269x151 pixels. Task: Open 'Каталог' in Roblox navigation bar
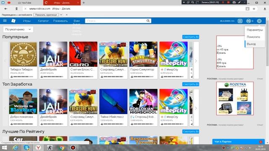pos(43,21)
